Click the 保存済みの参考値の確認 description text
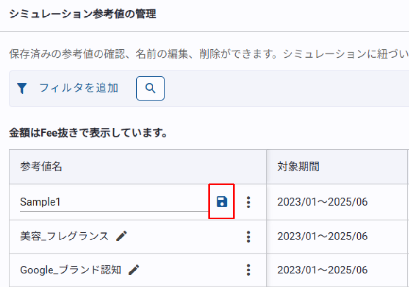Screen dimensions: 409x287 click(67, 54)
